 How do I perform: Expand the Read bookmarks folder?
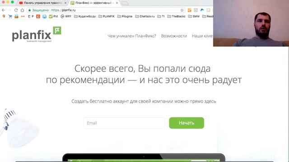point(208,16)
